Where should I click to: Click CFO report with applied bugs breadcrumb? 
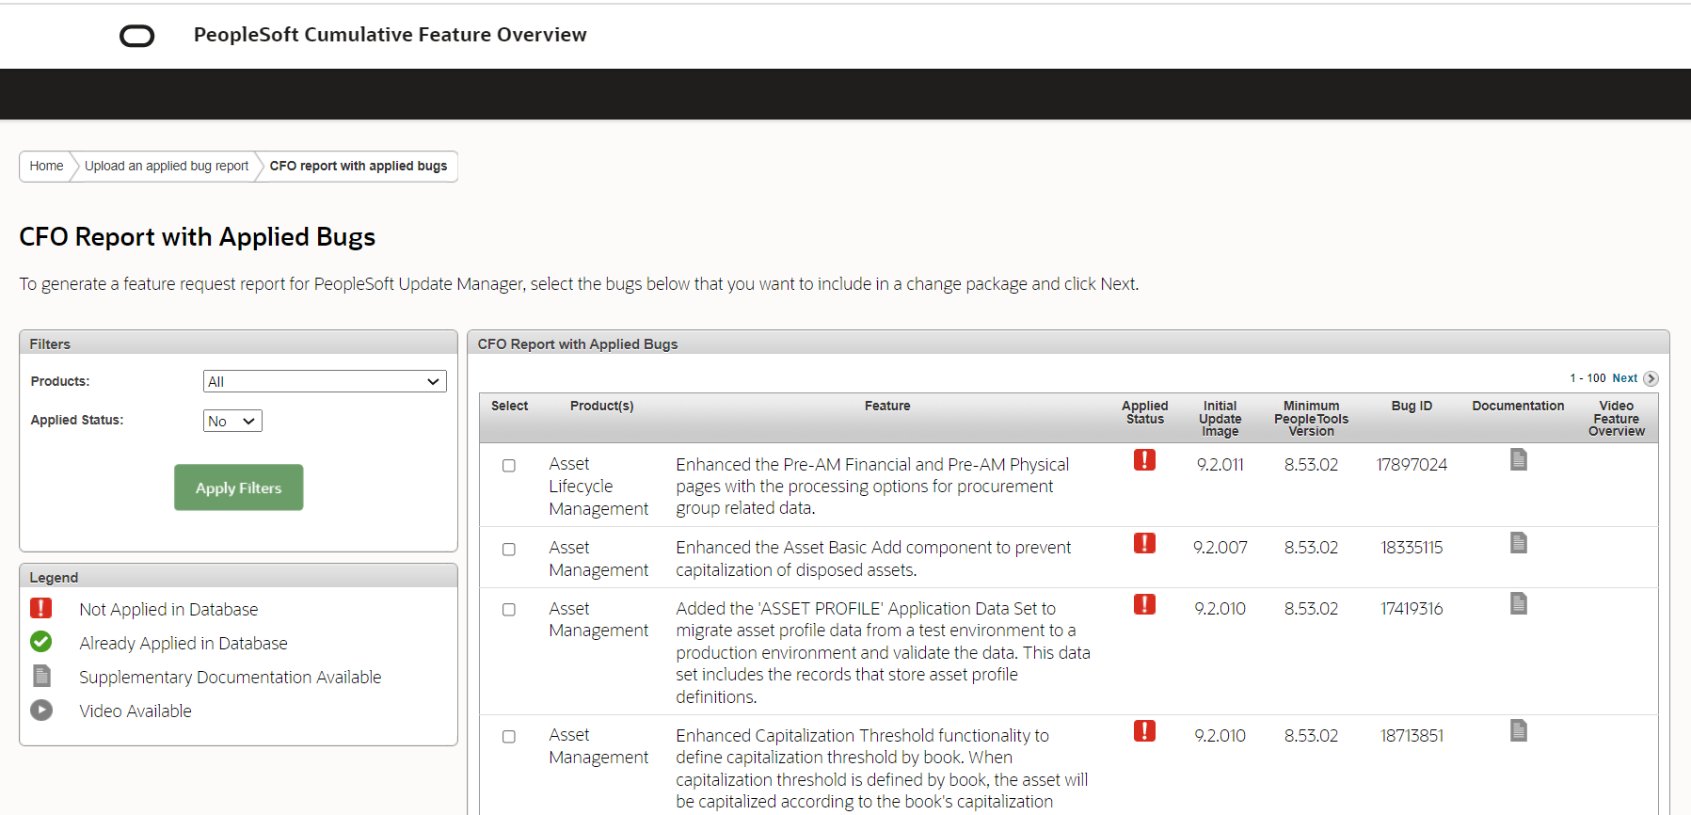coord(359,166)
